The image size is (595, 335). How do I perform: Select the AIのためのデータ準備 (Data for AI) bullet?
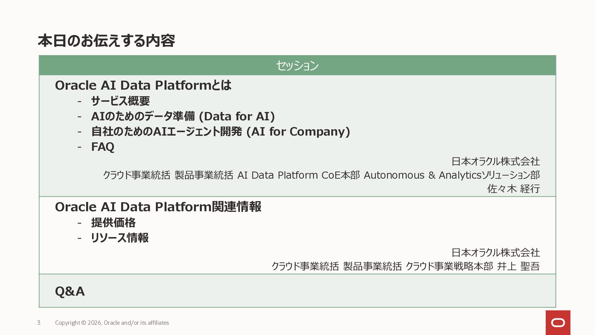coord(183,116)
